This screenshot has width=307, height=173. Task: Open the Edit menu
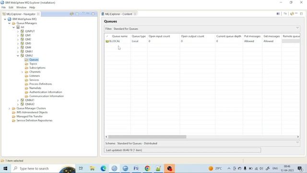pyautogui.click(x=11, y=7)
